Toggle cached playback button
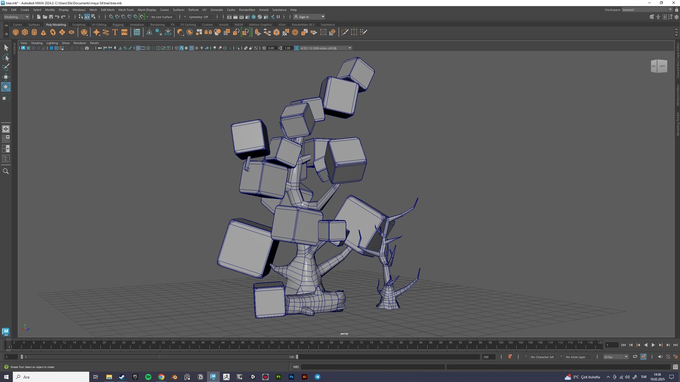This screenshot has height=382, width=680. (643, 357)
